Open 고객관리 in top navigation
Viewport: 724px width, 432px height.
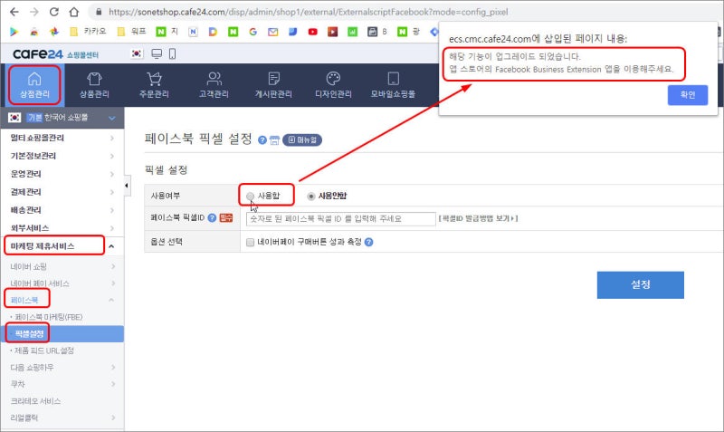[214, 85]
